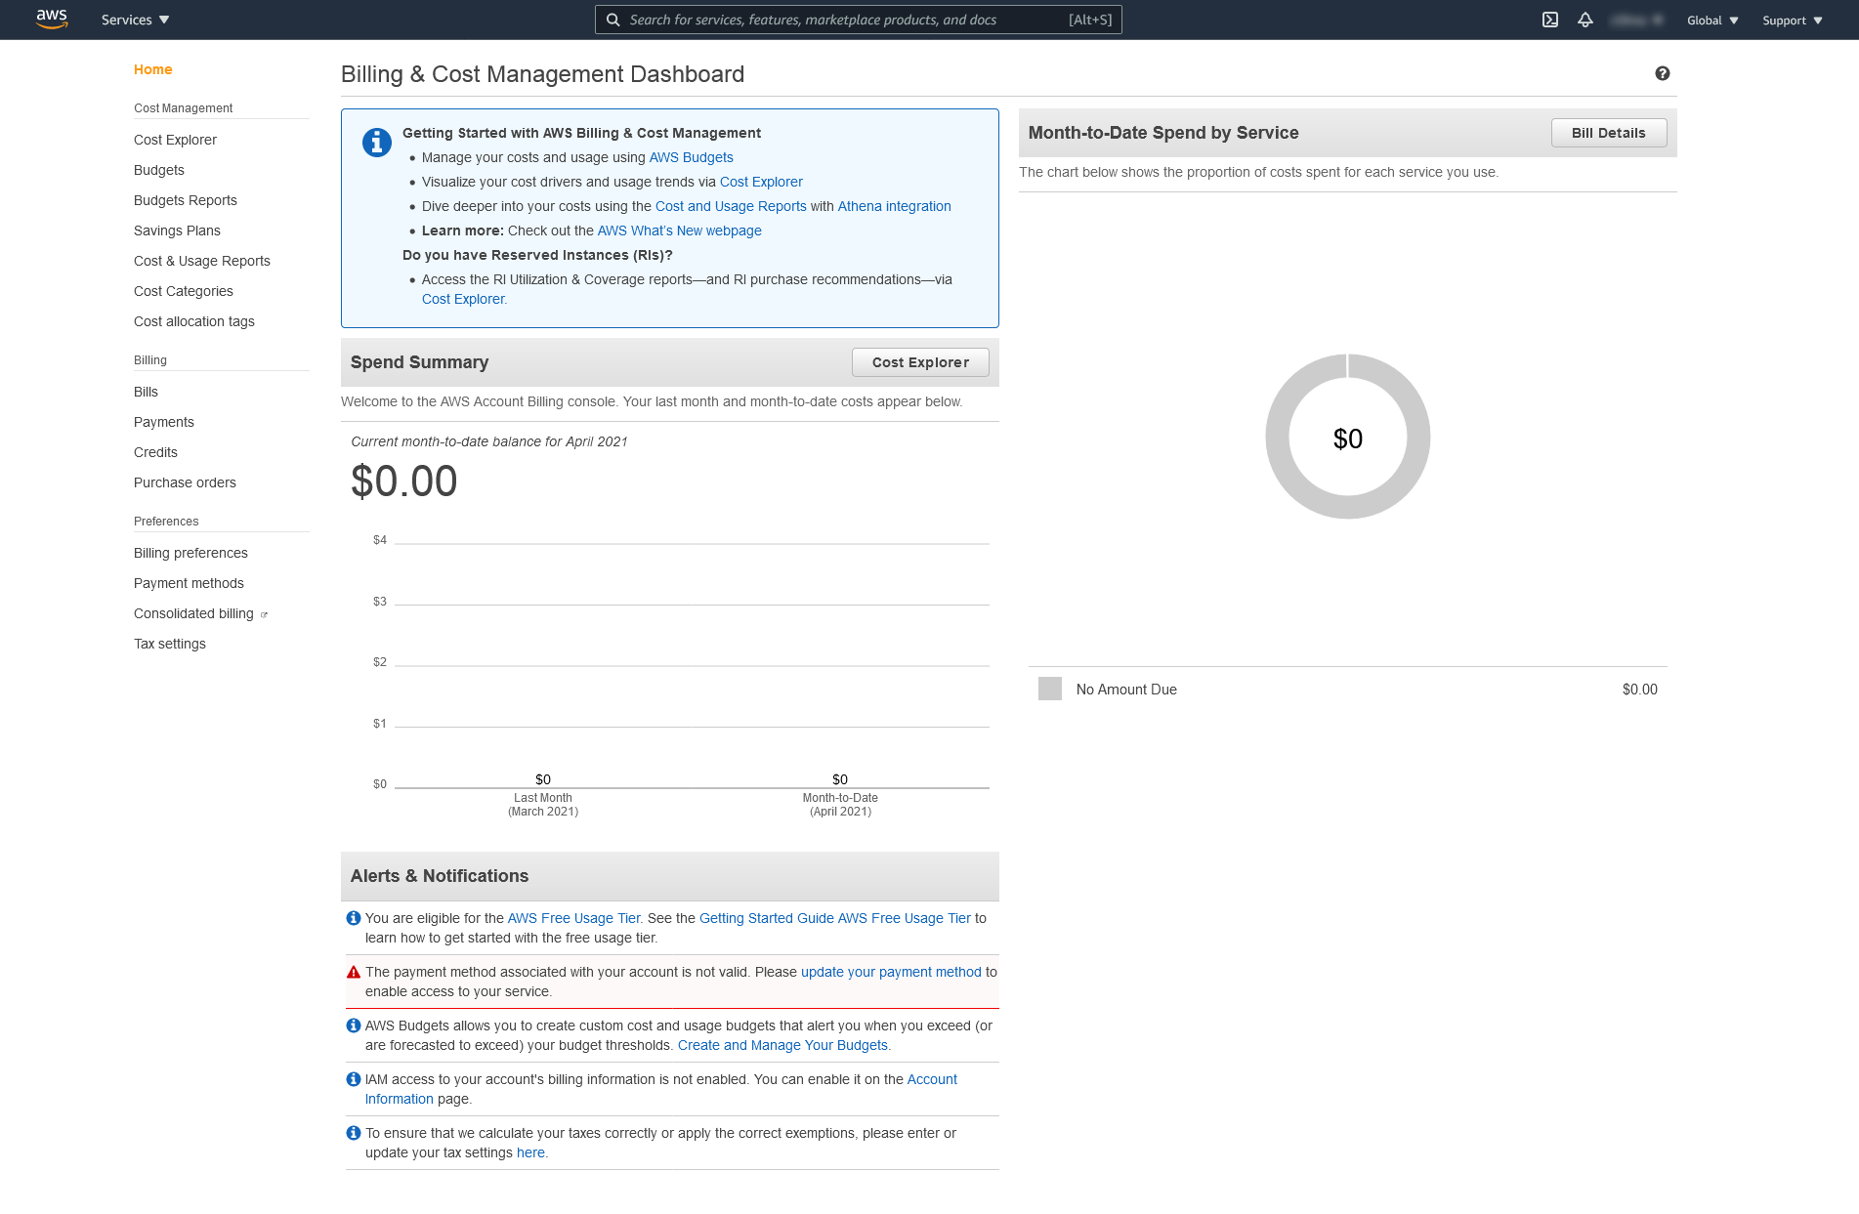Open Consolidated billing in sidebar
This screenshot has width=1859, height=1214.
pyautogui.click(x=193, y=613)
